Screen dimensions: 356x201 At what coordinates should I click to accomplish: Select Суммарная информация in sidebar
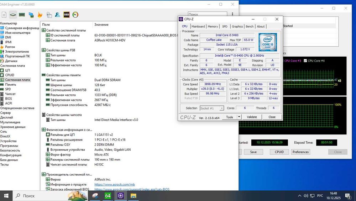tap(22, 28)
